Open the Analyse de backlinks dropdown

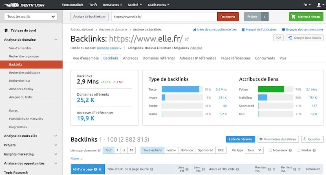(89, 17)
